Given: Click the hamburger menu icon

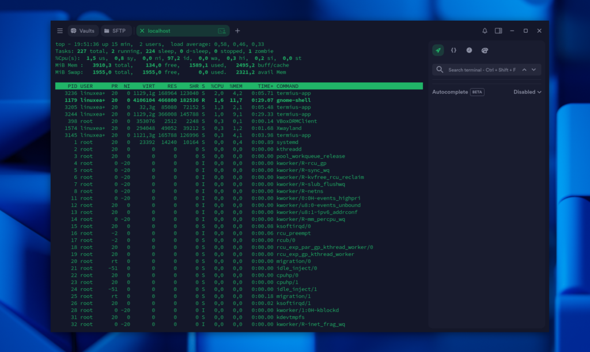Looking at the screenshot, I should pos(59,30).
